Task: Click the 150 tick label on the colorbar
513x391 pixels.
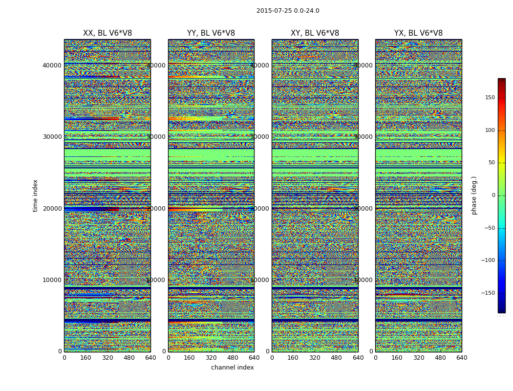Action: coord(490,98)
